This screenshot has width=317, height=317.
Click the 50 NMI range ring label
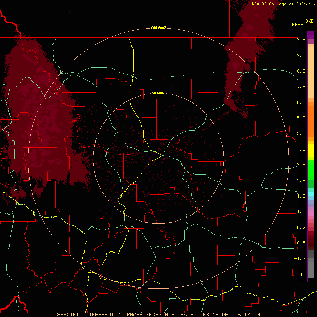(x=158, y=93)
